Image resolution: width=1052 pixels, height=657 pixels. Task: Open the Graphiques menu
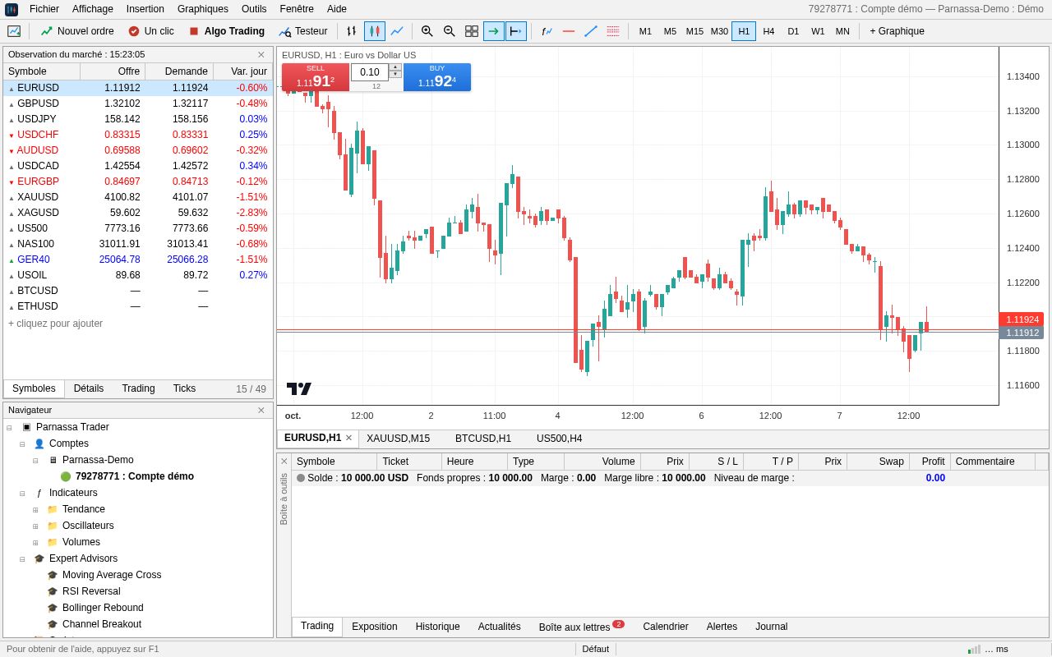click(203, 9)
